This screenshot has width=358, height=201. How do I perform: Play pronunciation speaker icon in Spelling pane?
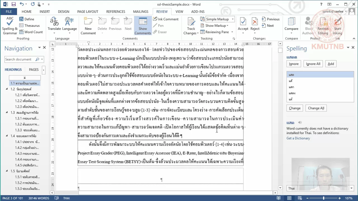300,123
